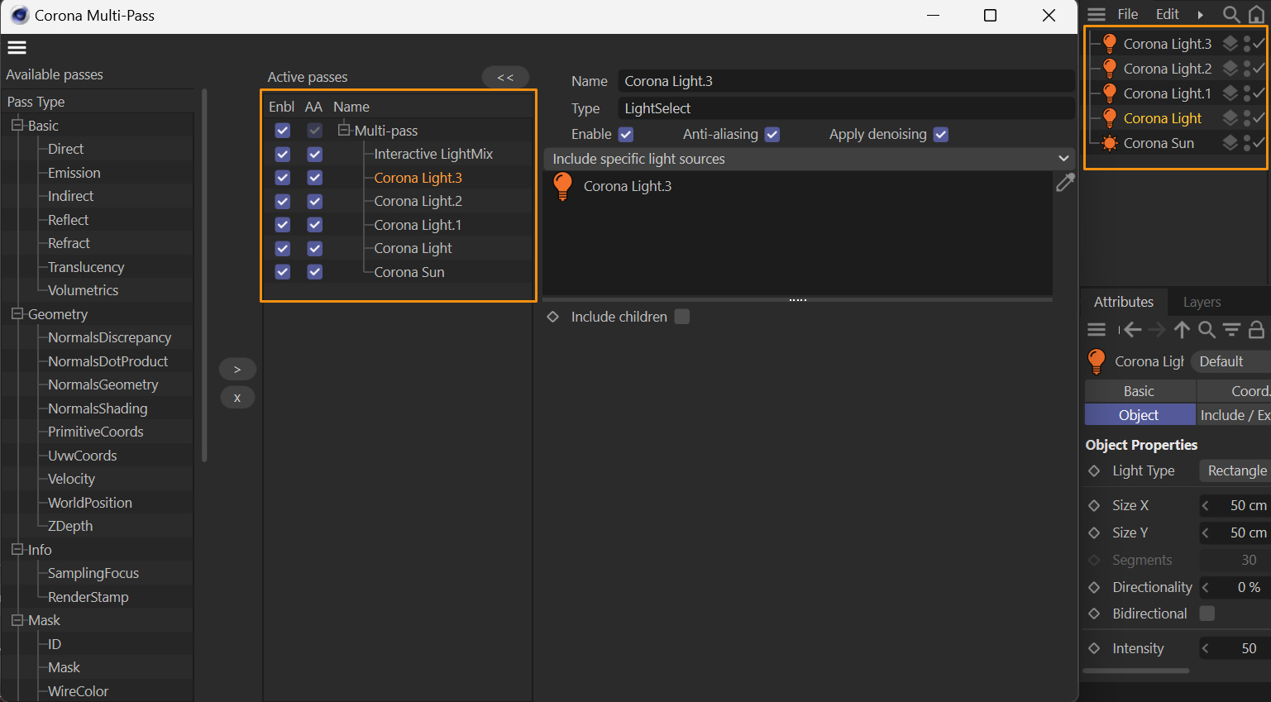Pick a light with the eyedropper tool

click(x=1065, y=183)
